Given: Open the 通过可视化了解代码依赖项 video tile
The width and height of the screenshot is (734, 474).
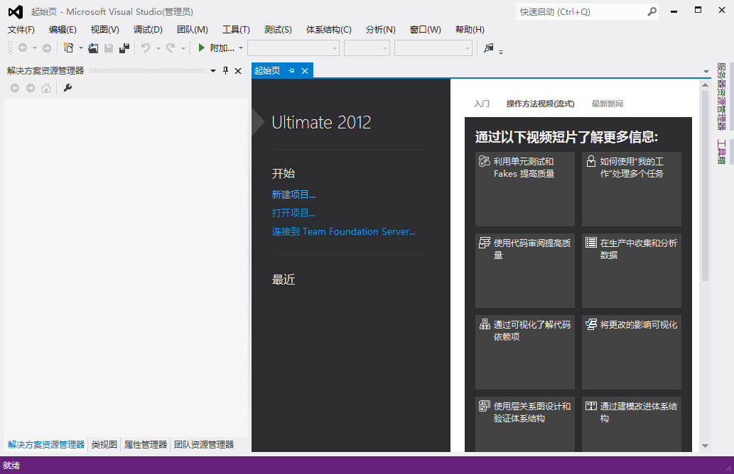Looking at the screenshot, I should pyautogui.click(x=525, y=353).
